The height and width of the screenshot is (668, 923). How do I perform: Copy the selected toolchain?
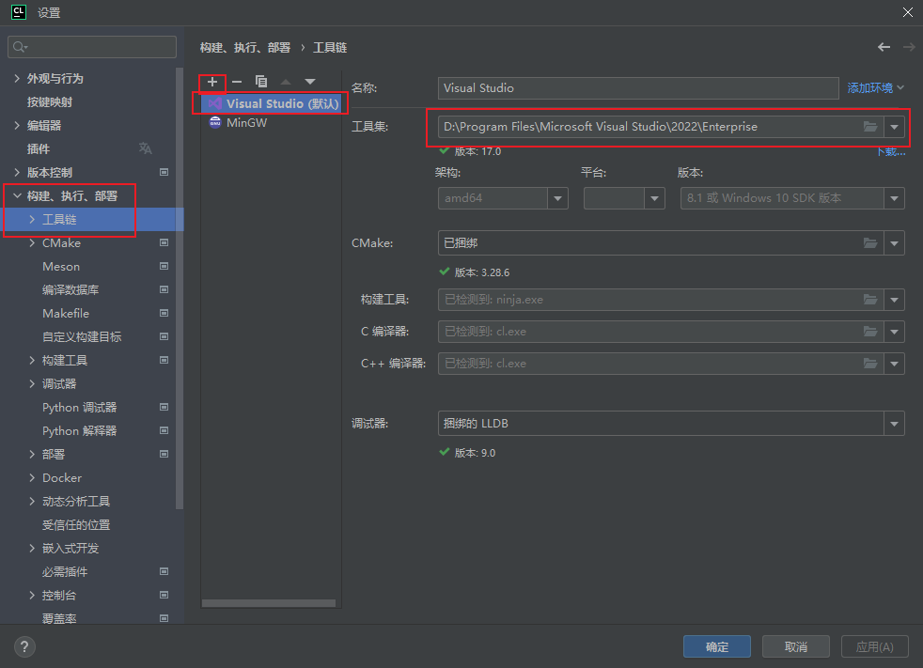click(x=261, y=82)
